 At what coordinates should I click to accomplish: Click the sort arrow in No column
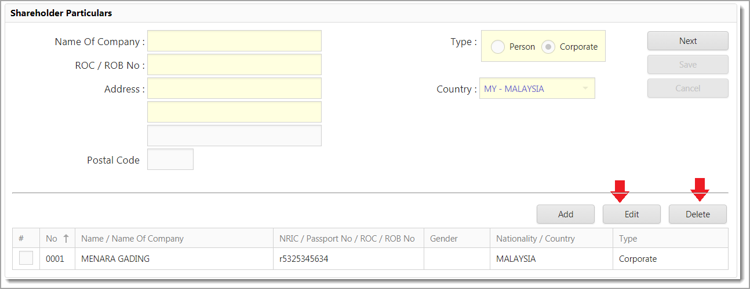pos(65,238)
